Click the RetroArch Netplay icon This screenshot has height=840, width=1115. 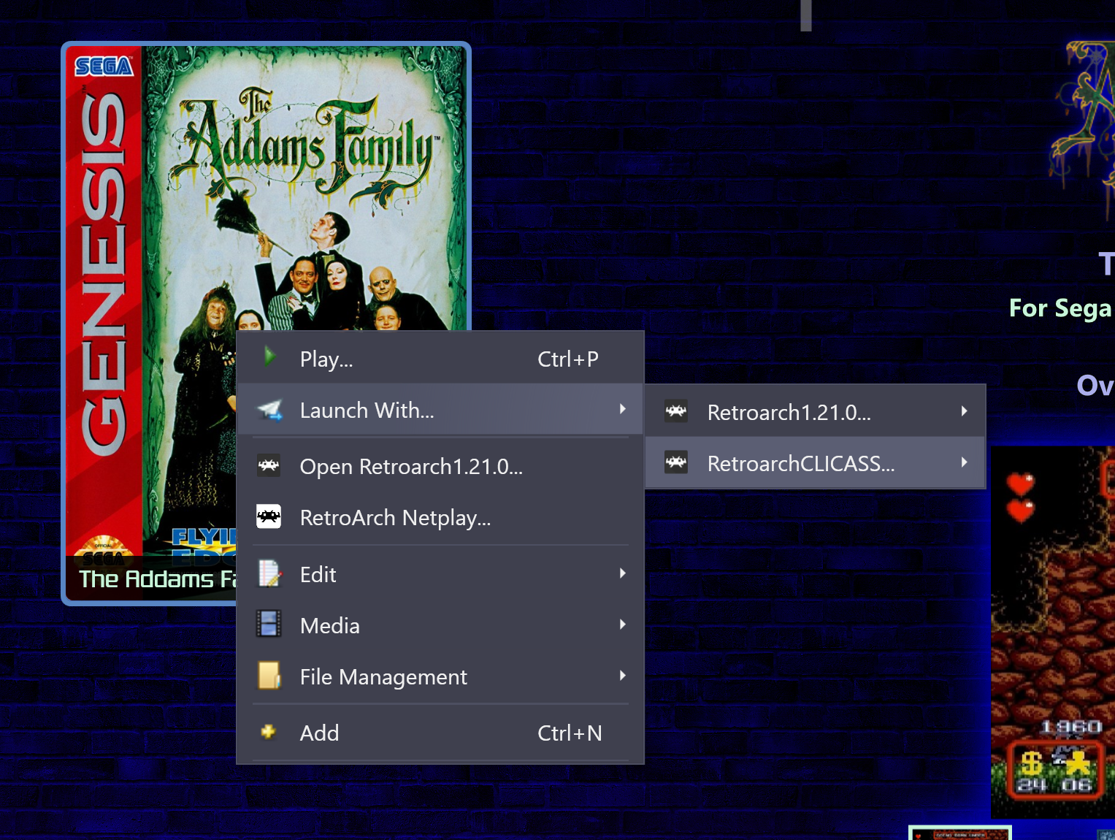269,516
